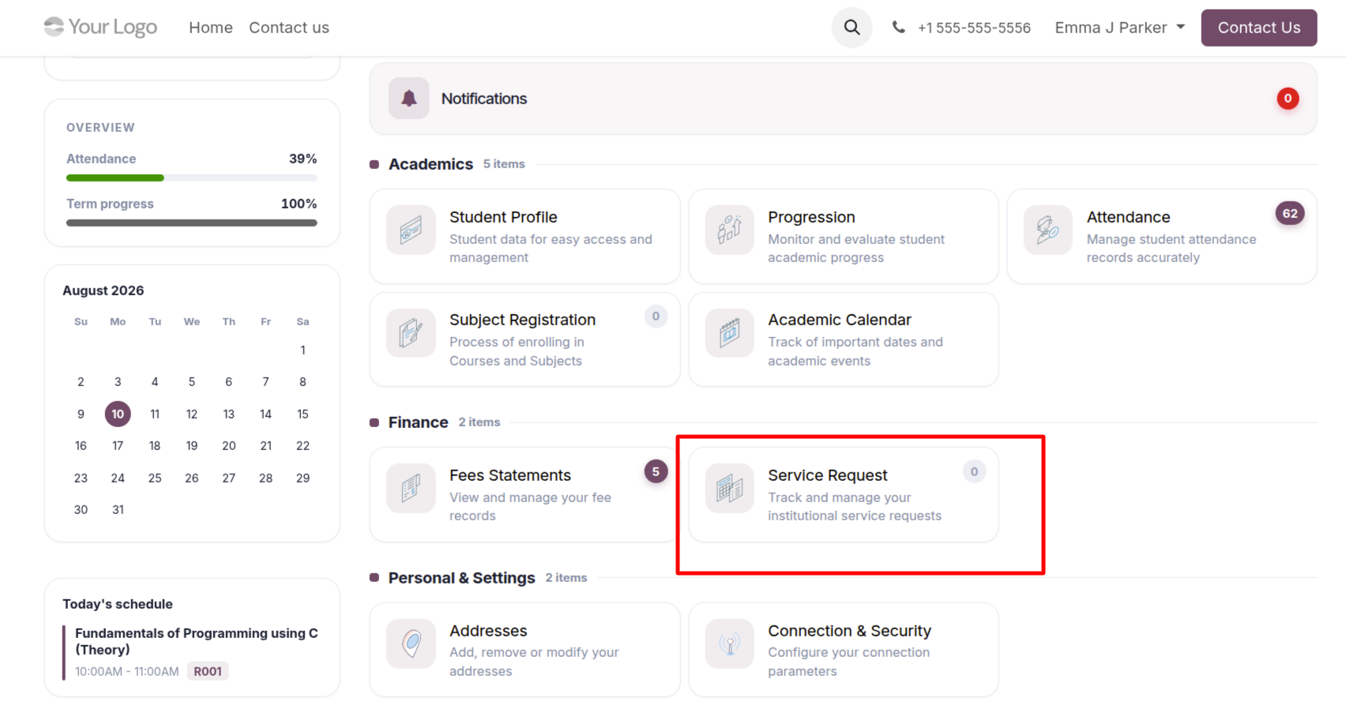This screenshot has height=728, width=1346.
Task: Click the Academic Calendar icon
Action: [729, 332]
